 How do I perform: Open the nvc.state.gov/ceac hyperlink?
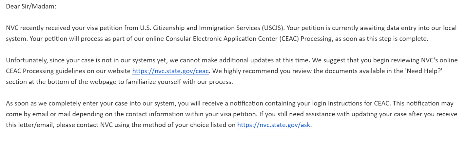point(170,71)
